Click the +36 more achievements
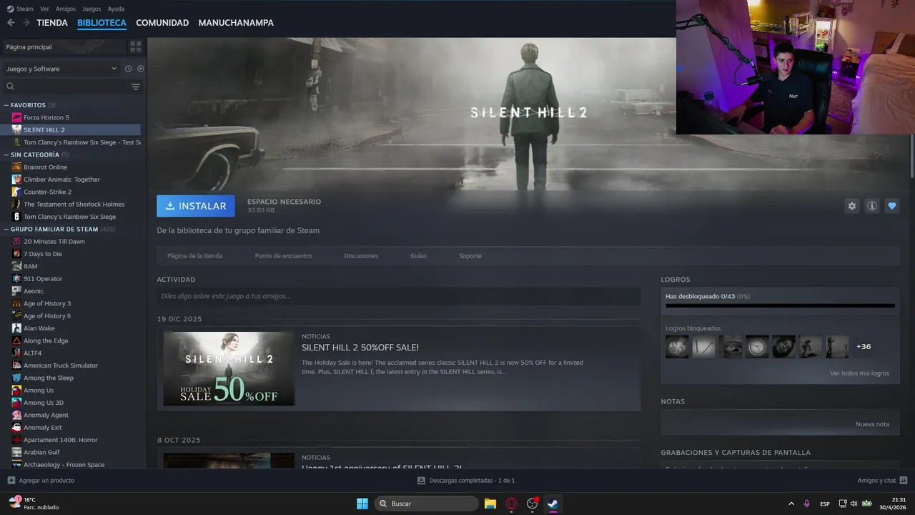This screenshot has width=915, height=515. coord(864,347)
